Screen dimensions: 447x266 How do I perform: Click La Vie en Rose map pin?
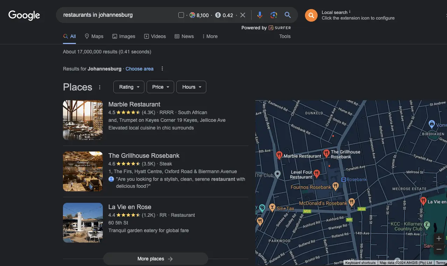(x=423, y=201)
